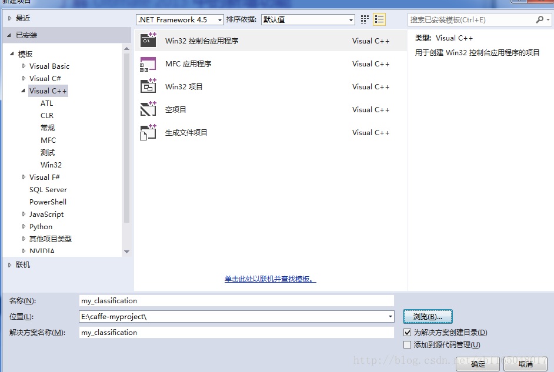Expand the 最近 section
The height and width of the screenshot is (372, 554).
coord(9,18)
